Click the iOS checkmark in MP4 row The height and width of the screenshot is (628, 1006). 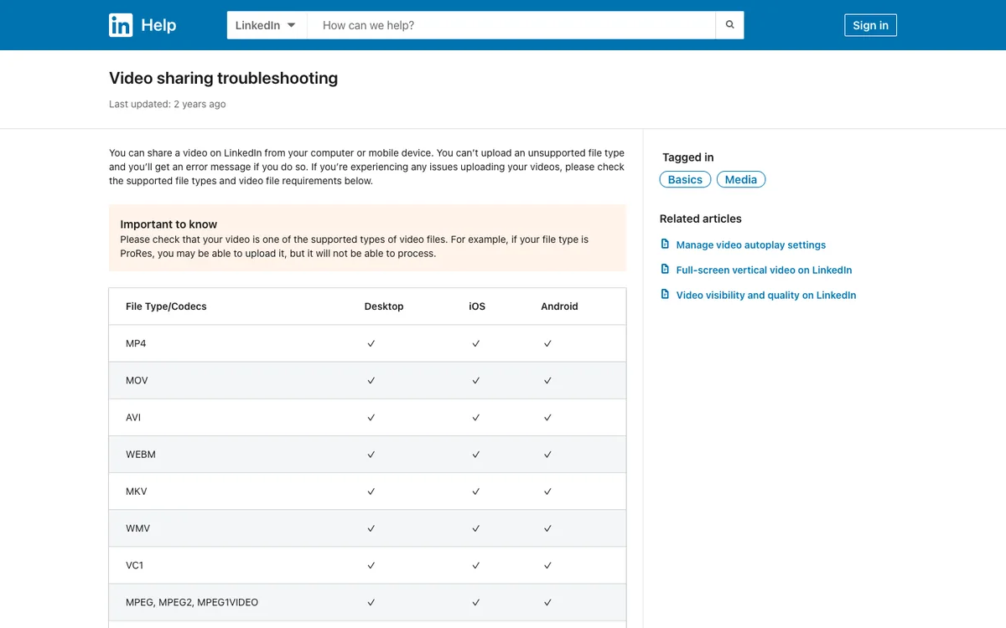pyautogui.click(x=475, y=343)
